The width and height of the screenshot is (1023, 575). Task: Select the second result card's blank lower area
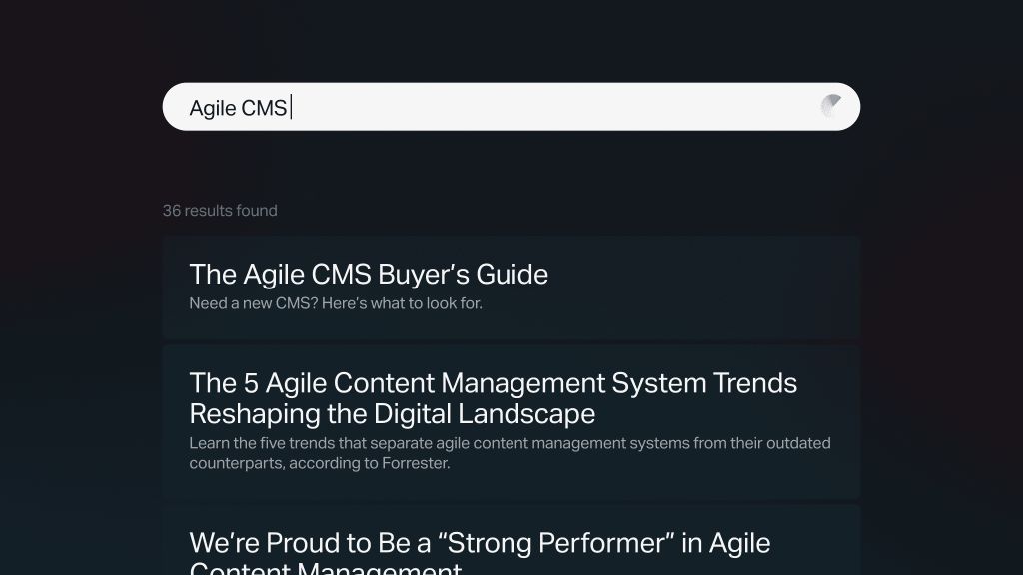pos(511,486)
